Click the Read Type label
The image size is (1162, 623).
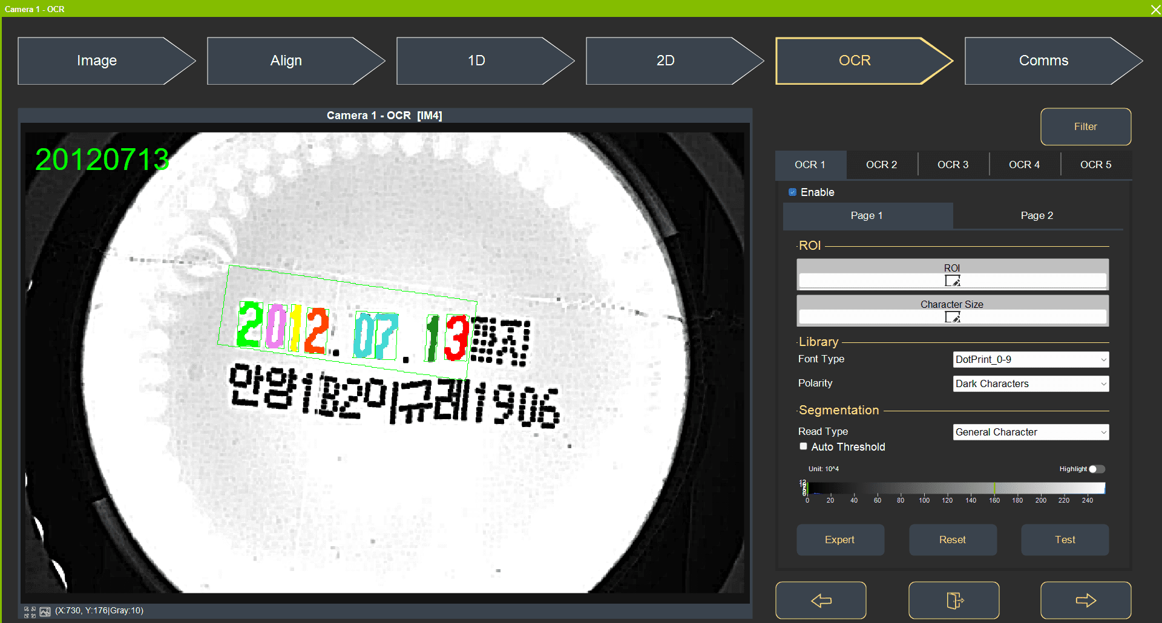[x=822, y=432]
